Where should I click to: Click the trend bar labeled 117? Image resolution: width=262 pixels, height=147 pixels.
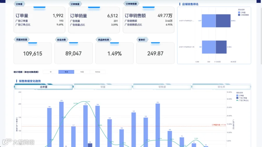(73, 137)
